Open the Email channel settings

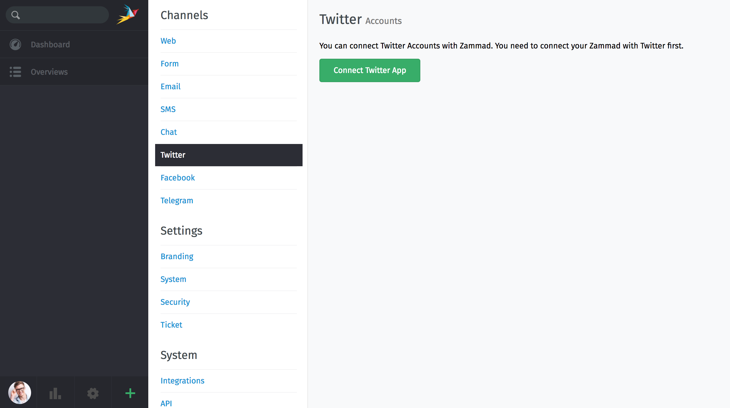pos(170,86)
